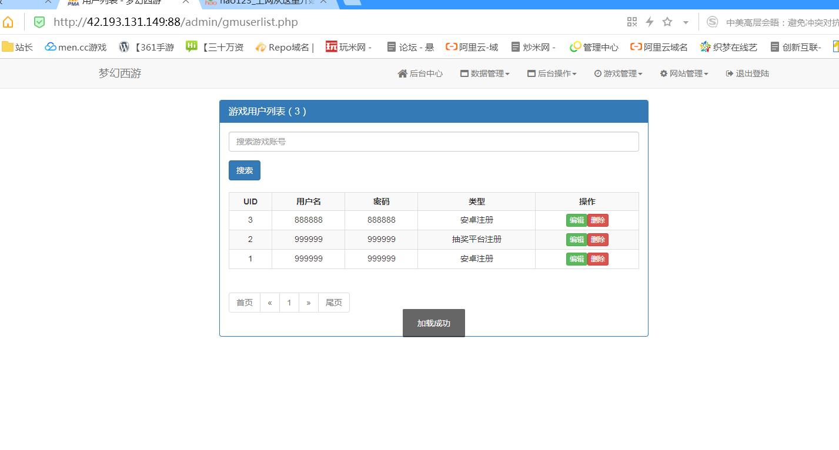Go to 尾页 in pagination
Viewport: 839px width, 450px height.
tap(334, 303)
